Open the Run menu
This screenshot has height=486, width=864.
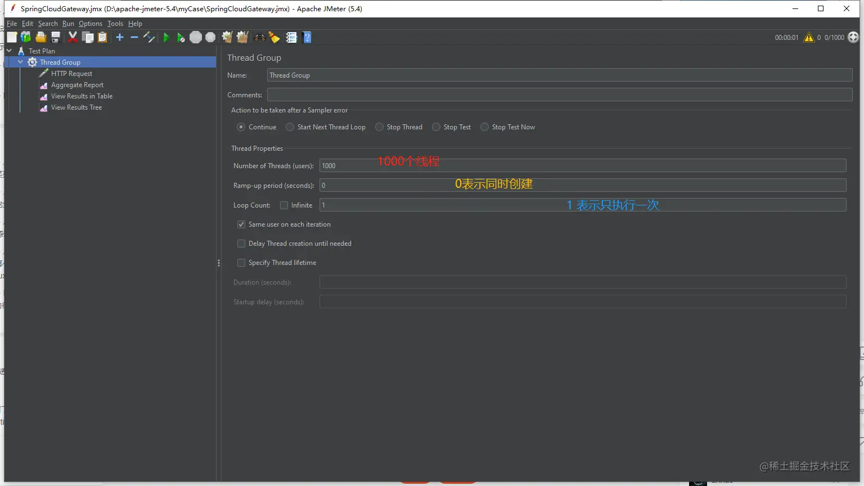tap(68, 24)
